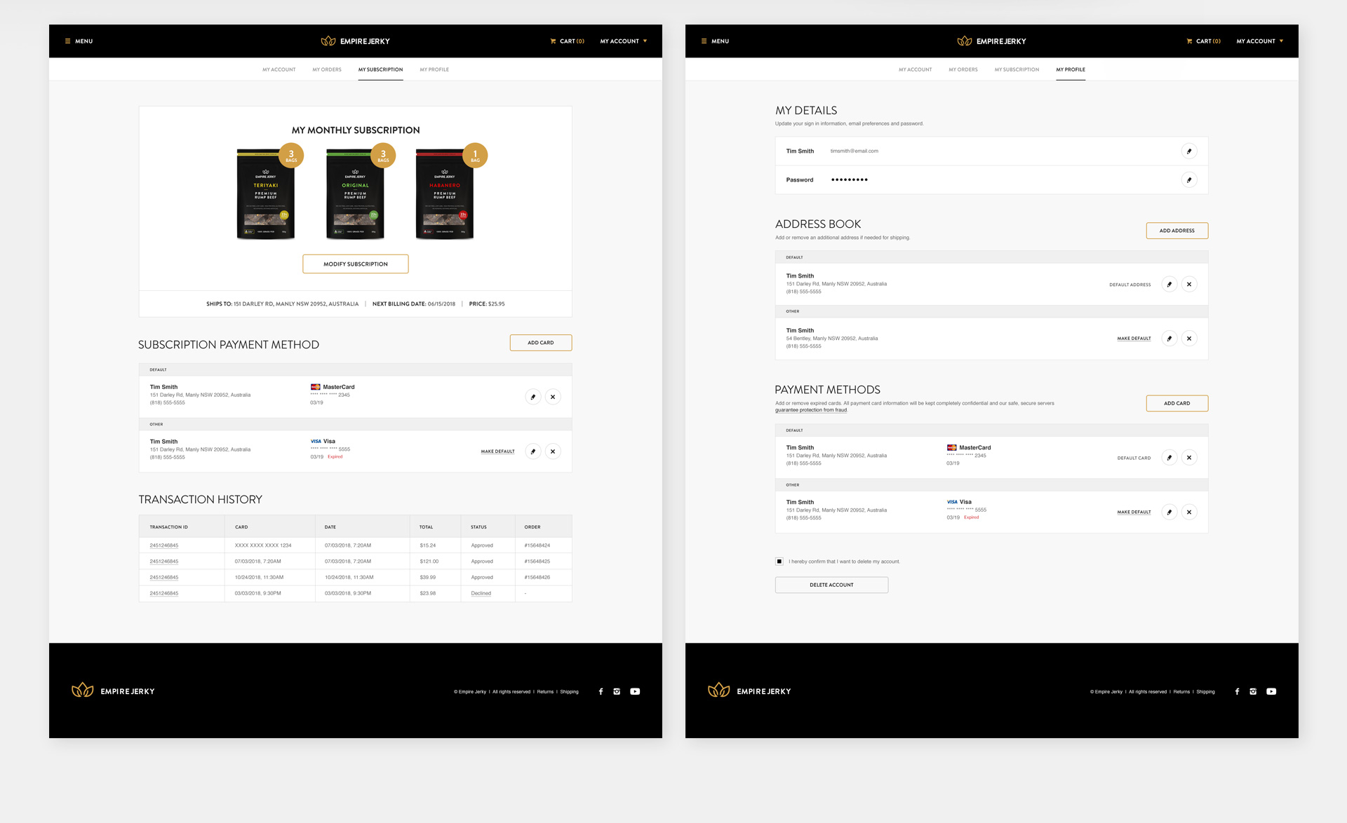Image resolution: width=1347 pixels, height=823 pixels.
Task: Switch to My Orders tab on left page
Action: tap(327, 69)
